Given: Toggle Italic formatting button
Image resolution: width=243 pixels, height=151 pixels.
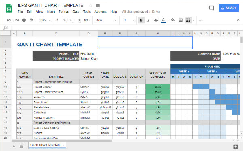Looking at the screenshot, I should click(x=149, y=20).
